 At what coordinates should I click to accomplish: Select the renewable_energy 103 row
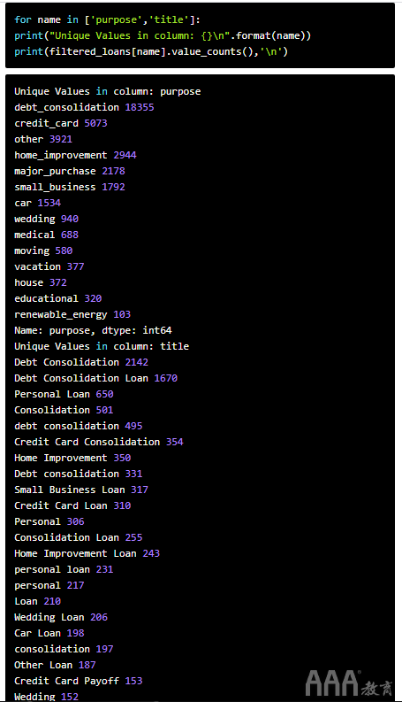[72, 315]
